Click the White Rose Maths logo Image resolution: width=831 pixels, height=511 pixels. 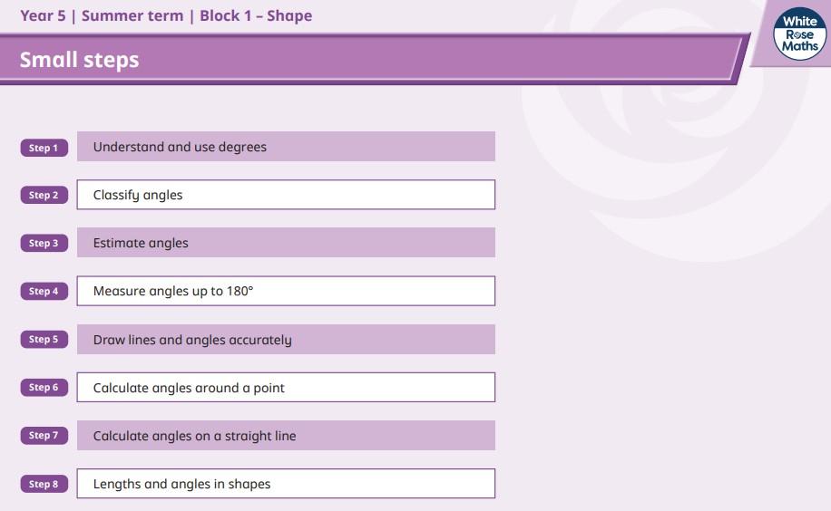tap(799, 35)
